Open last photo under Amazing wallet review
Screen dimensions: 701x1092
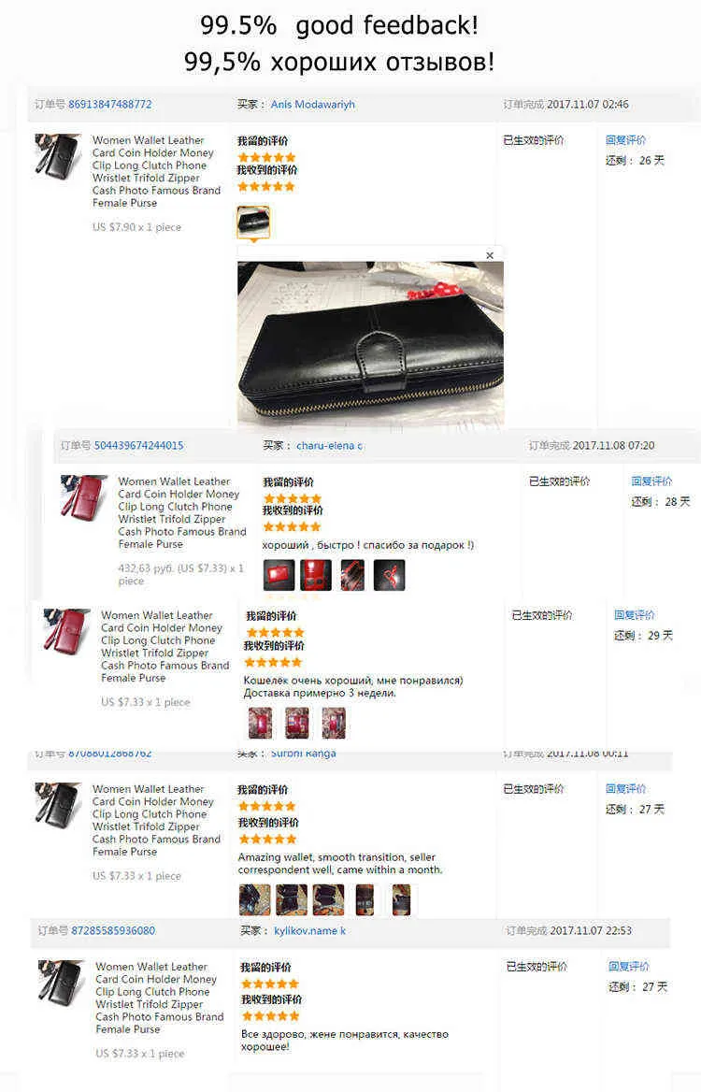click(x=401, y=899)
